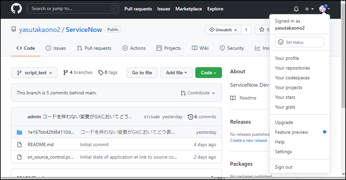Open commit hash 67c5a06
Image resolution: width=346 pixels, height=180 pixels.
coord(152,117)
